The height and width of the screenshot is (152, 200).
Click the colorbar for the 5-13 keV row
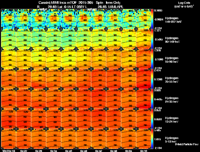point(152,139)
